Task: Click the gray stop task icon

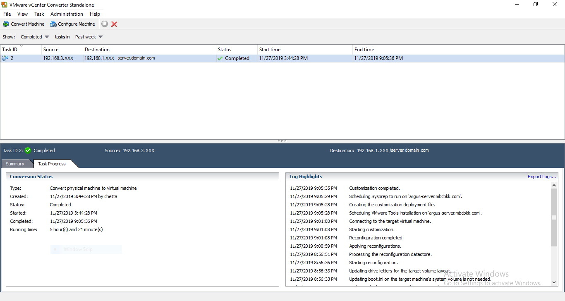Action: (105, 24)
